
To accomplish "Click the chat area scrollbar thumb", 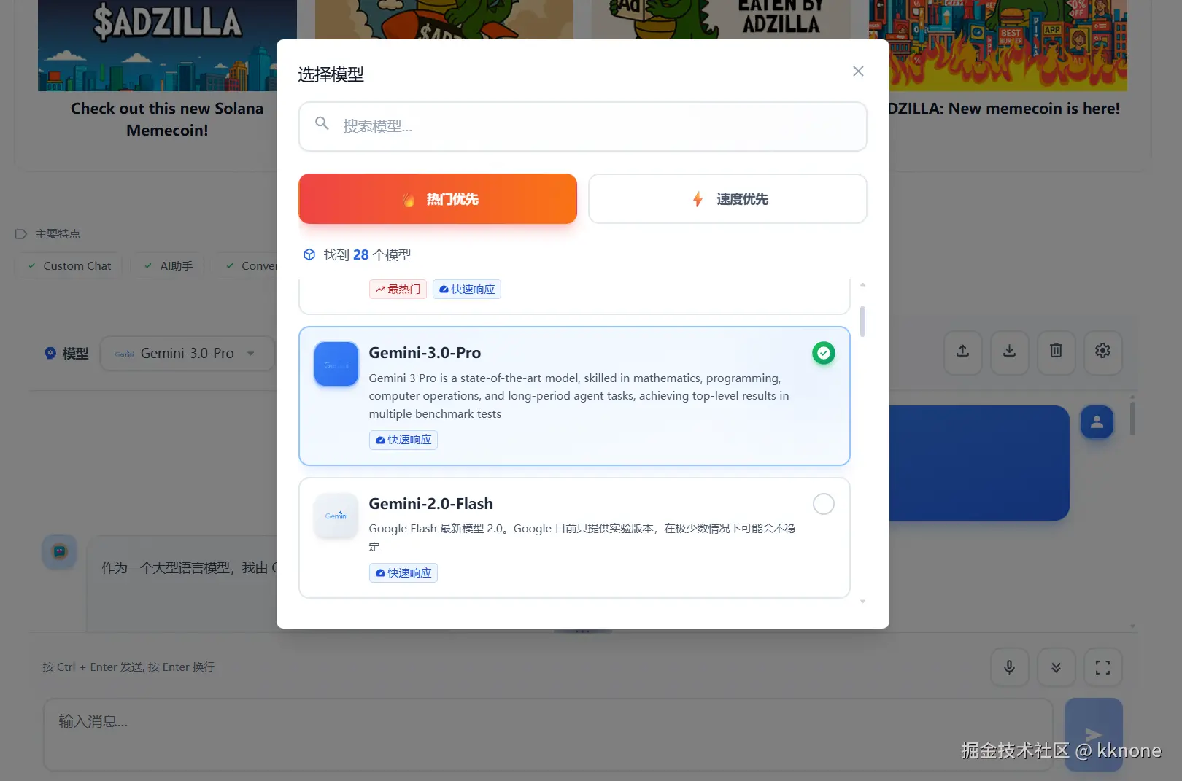I will pos(1132,417).
